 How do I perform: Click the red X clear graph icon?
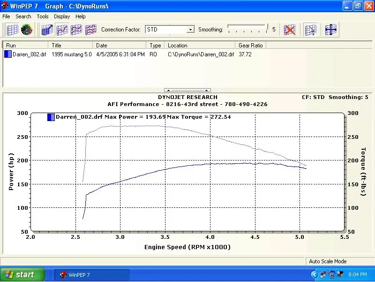click(289, 30)
